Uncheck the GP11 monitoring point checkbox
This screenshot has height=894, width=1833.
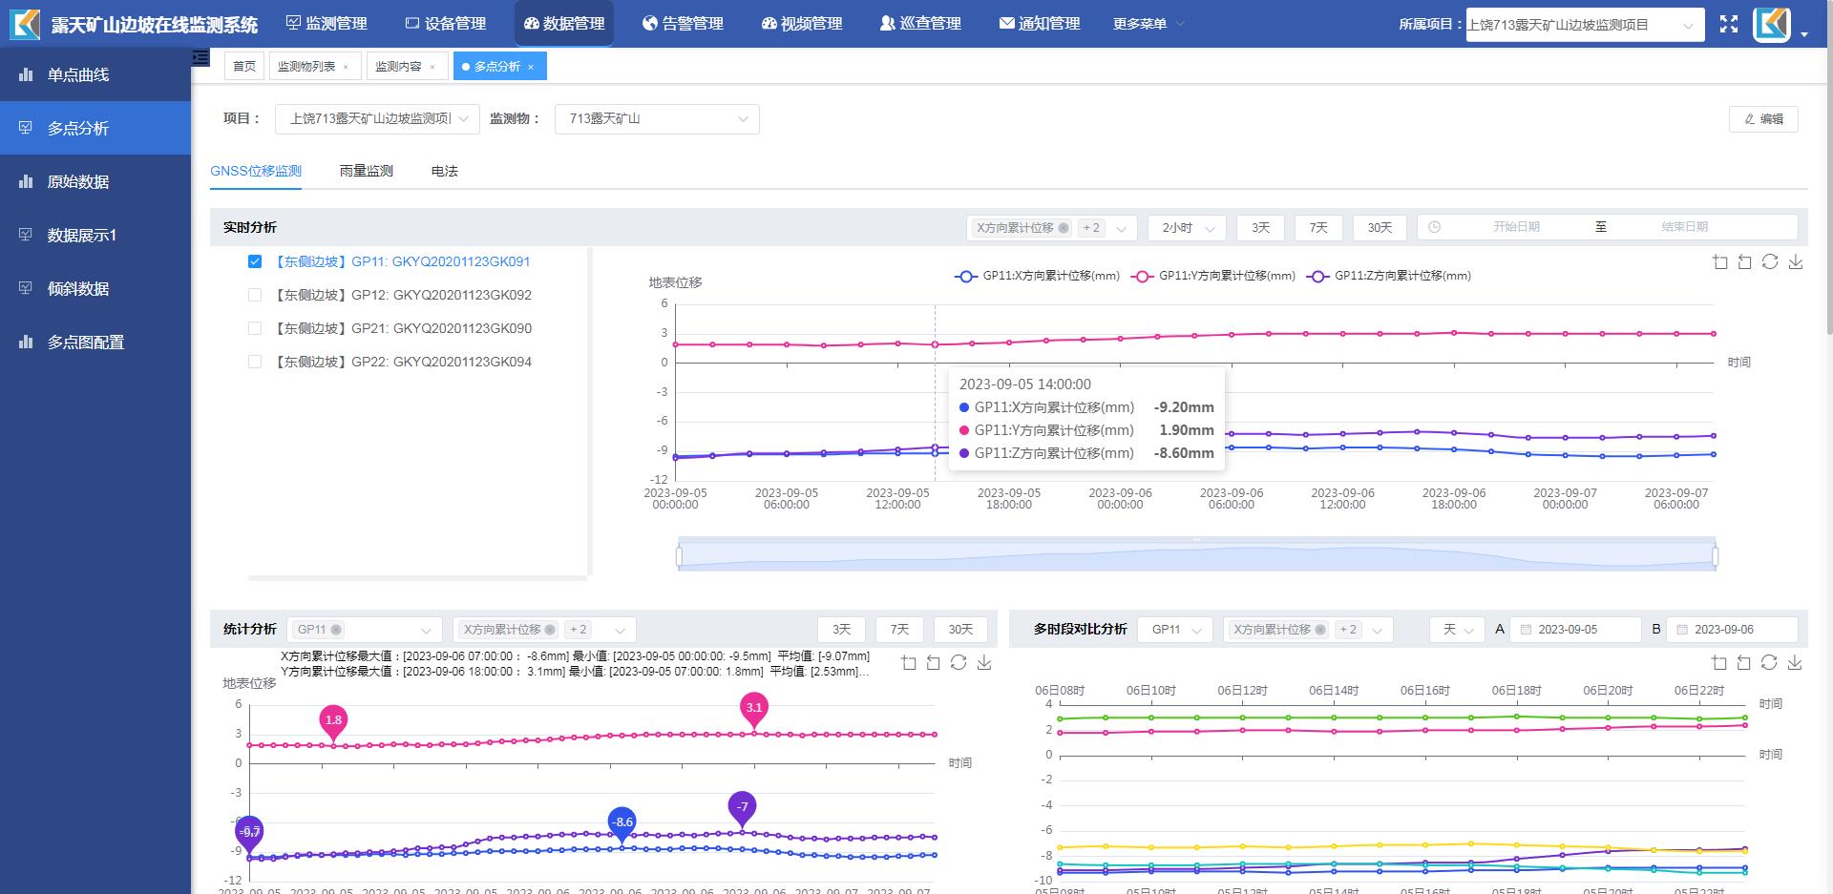pyautogui.click(x=255, y=261)
